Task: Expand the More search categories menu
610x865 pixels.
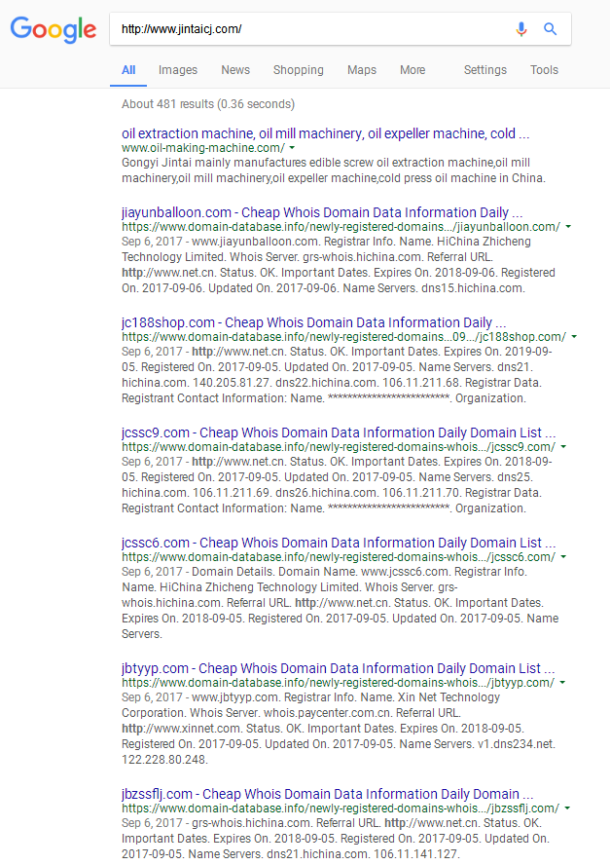Action: [x=413, y=70]
